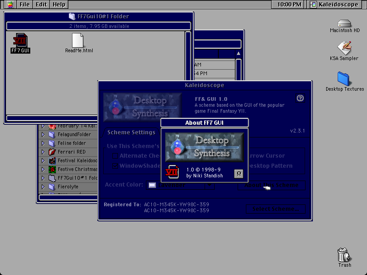Select the ReadMe.html document icon
The width and height of the screenshot is (367, 275).
pyautogui.click(x=78, y=40)
